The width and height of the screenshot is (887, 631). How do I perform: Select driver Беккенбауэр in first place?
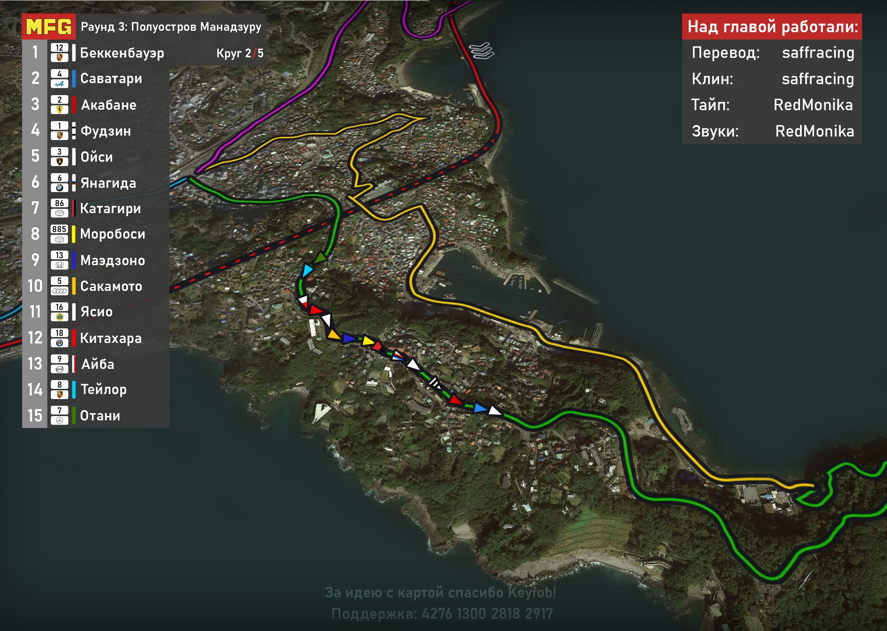click(122, 53)
